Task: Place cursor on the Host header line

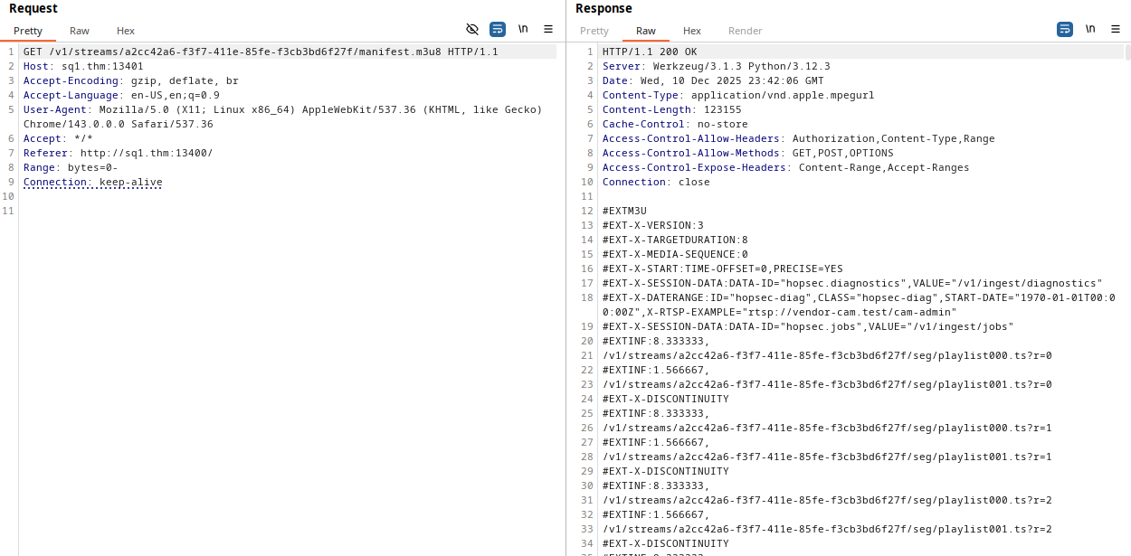Action: pyautogui.click(x=83, y=66)
